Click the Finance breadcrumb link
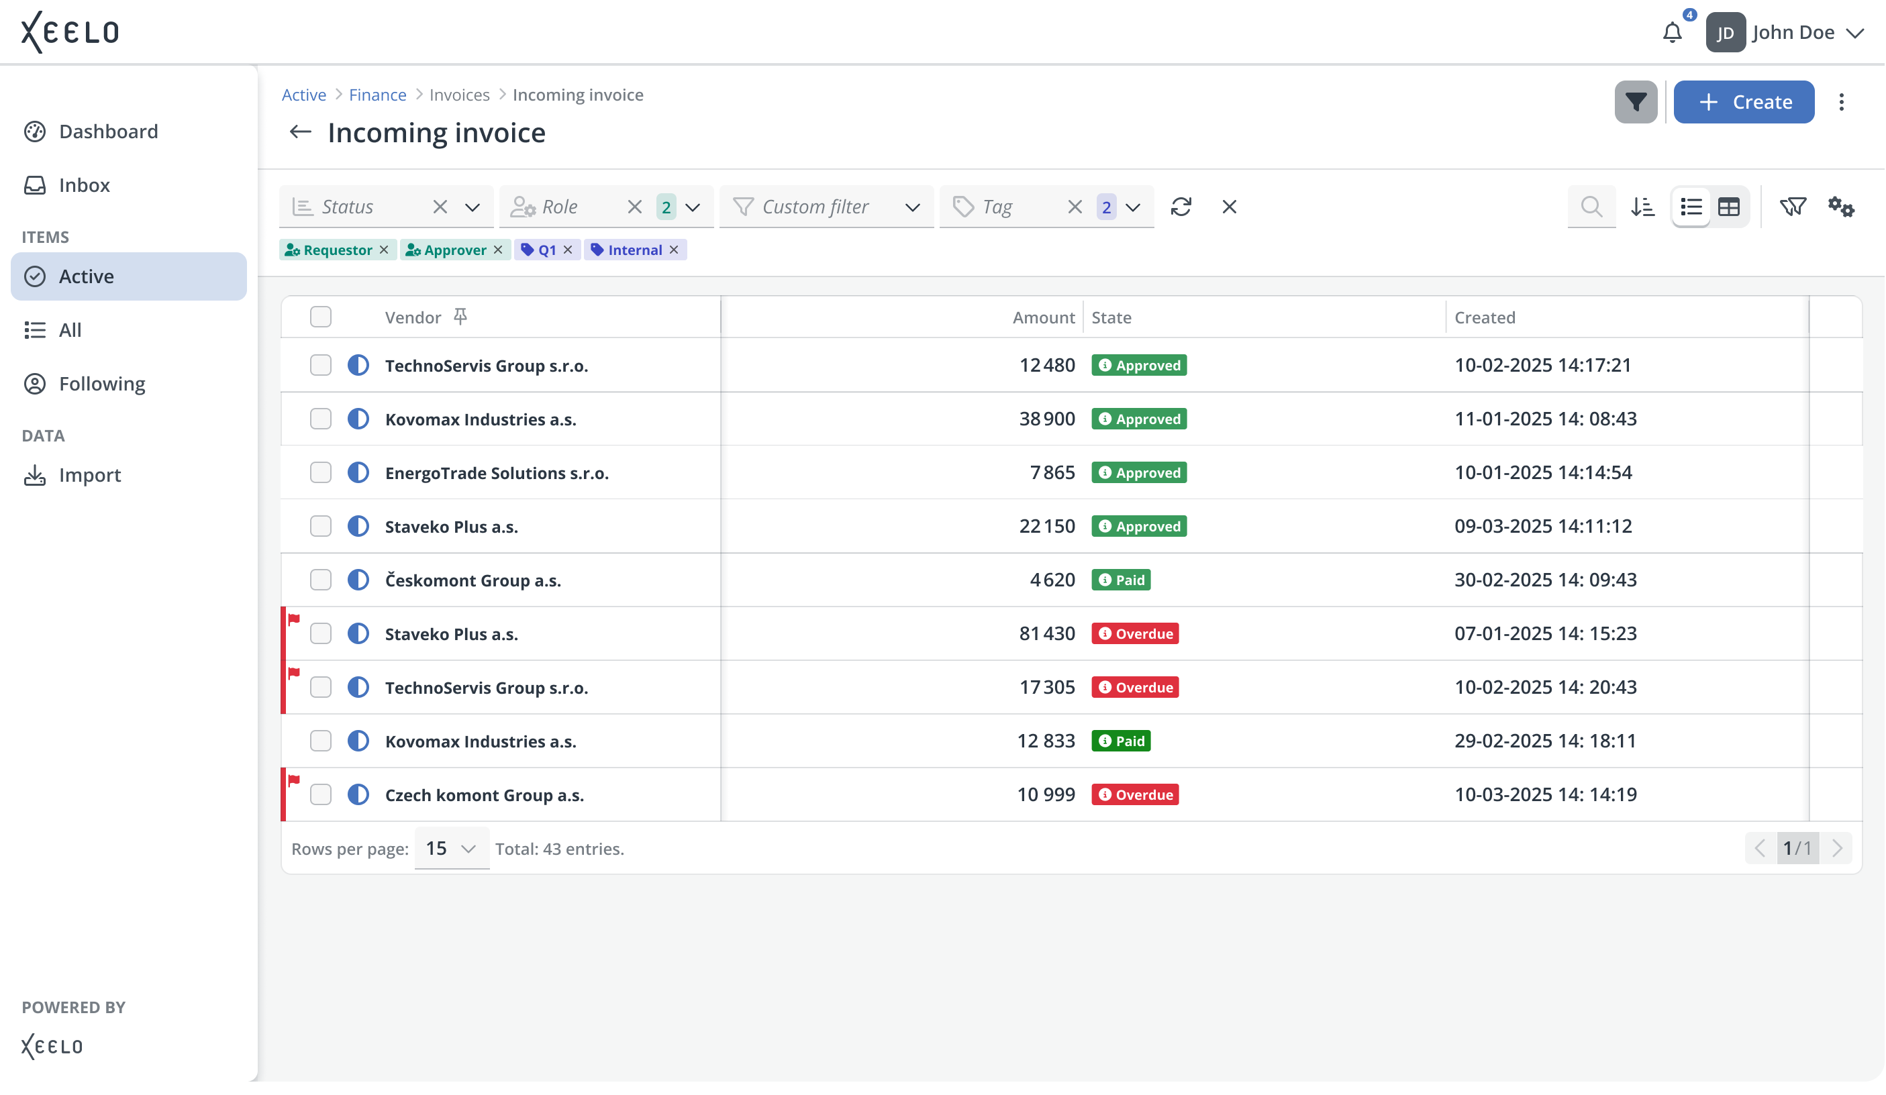The width and height of the screenshot is (1886, 1095). (377, 95)
